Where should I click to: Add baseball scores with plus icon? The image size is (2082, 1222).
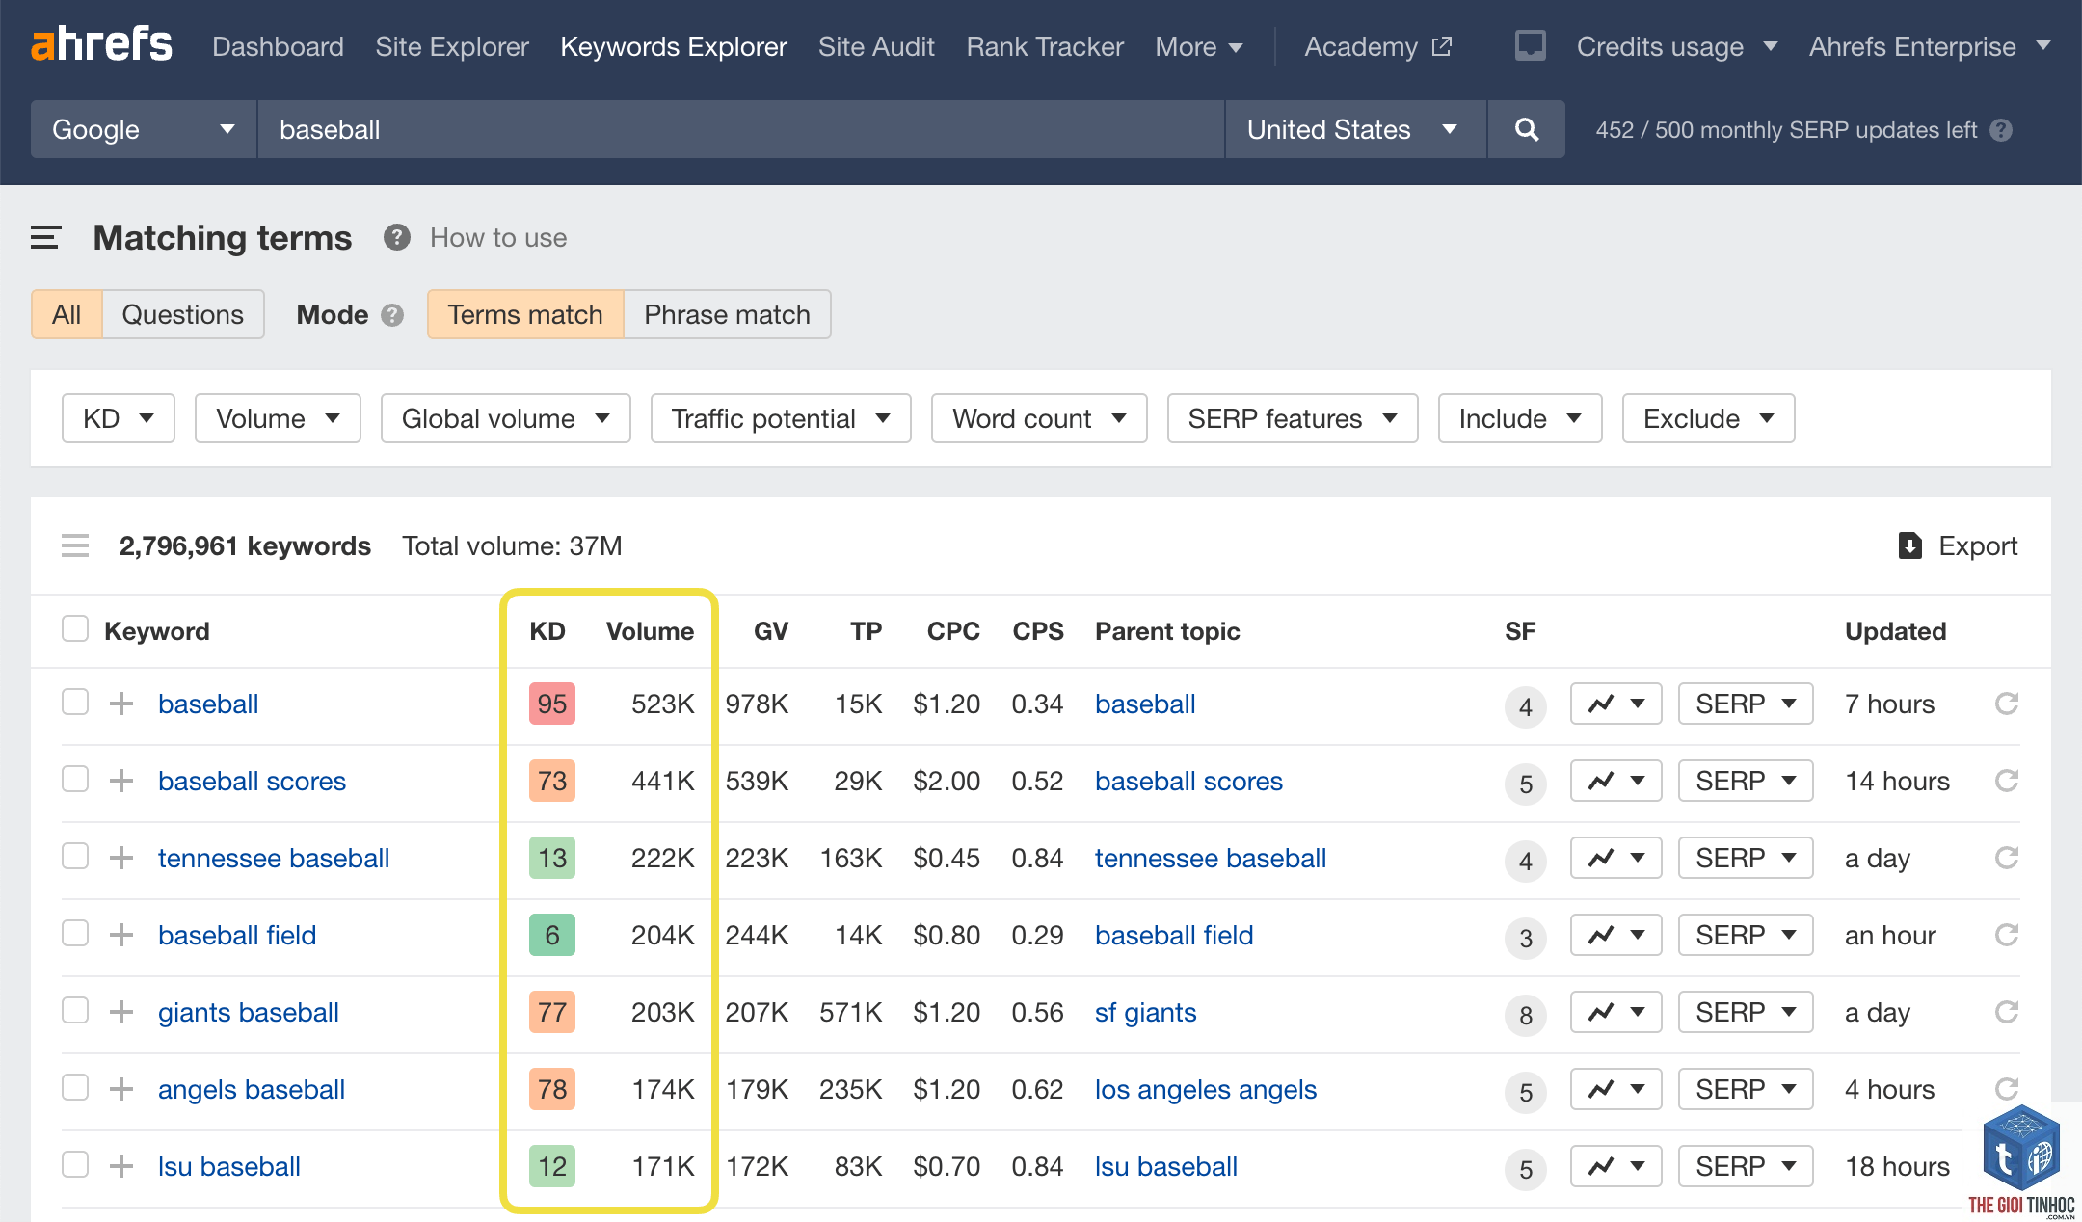click(121, 781)
